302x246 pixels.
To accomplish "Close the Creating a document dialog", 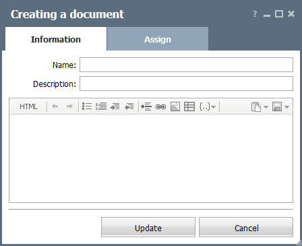I will (291, 14).
